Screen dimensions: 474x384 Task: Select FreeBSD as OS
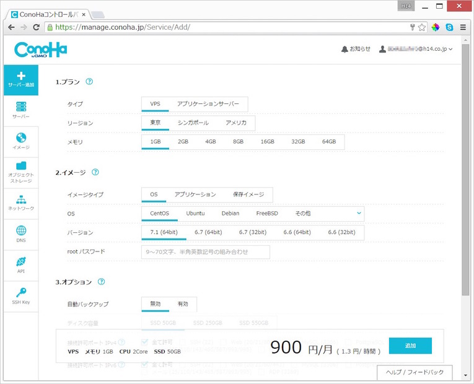pos(267,213)
